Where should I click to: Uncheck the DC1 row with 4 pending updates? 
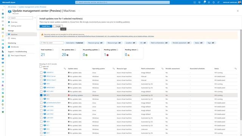(x=41, y=95)
